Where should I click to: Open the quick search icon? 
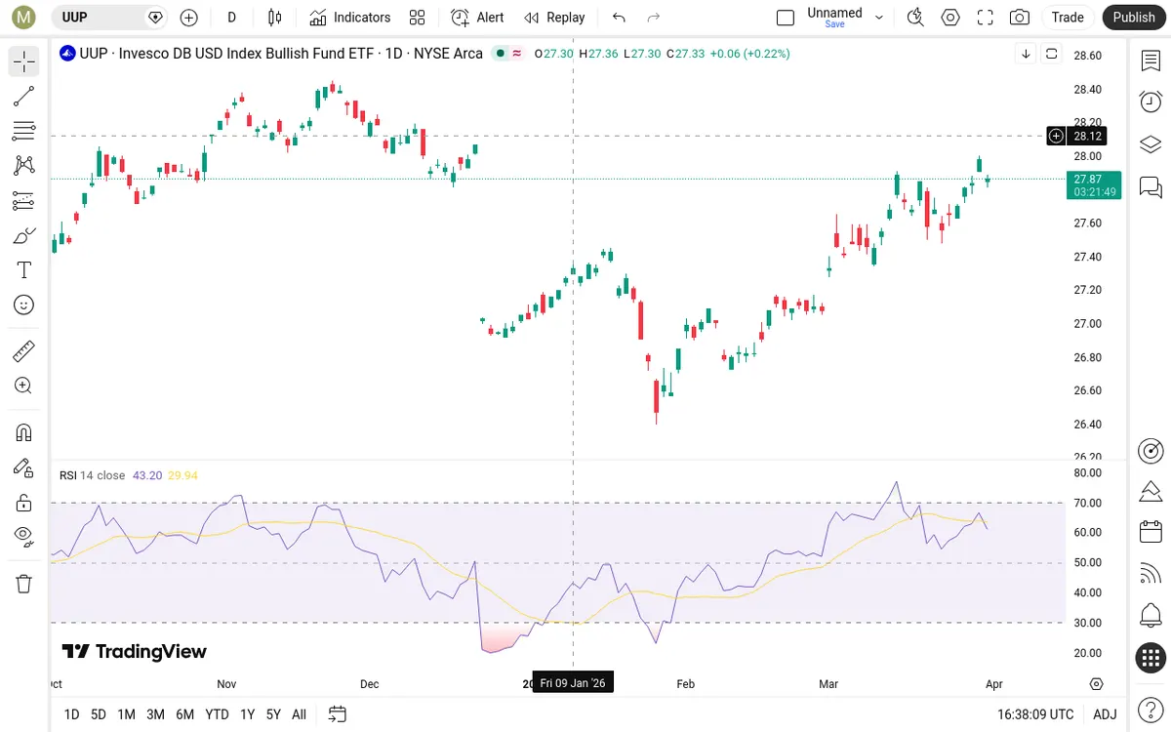[915, 18]
